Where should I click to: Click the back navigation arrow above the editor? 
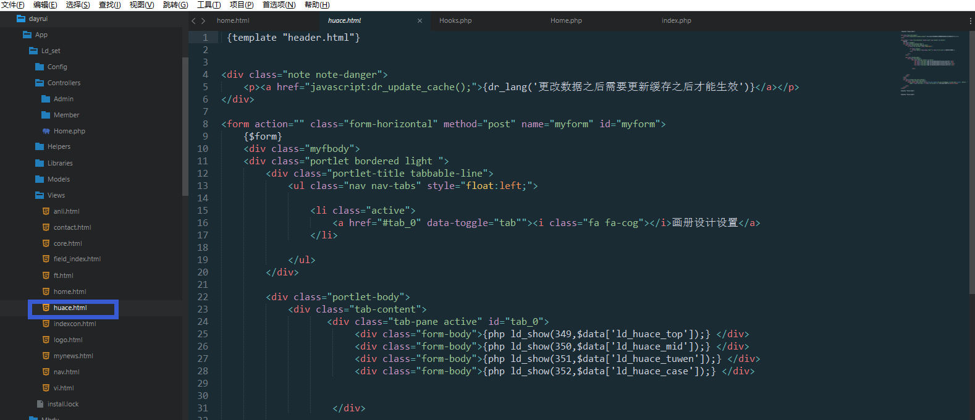[193, 21]
